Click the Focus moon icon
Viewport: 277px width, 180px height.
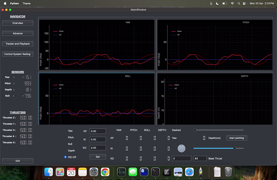click(x=217, y=4)
